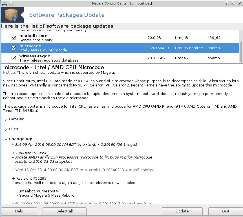Click the Software Packages Update box icon
Image resolution: width=243 pixels, height=217 pixels.
click(12, 15)
